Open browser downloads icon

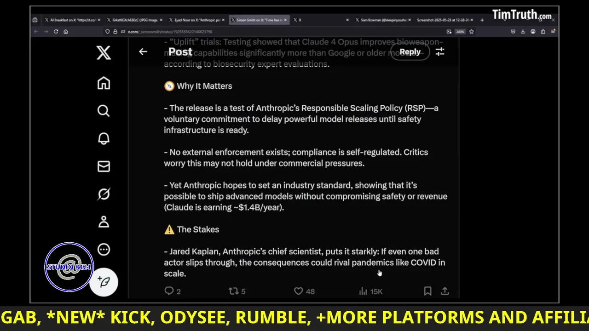(523, 32)
